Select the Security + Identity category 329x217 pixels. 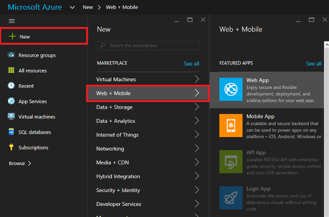(148, 190)
